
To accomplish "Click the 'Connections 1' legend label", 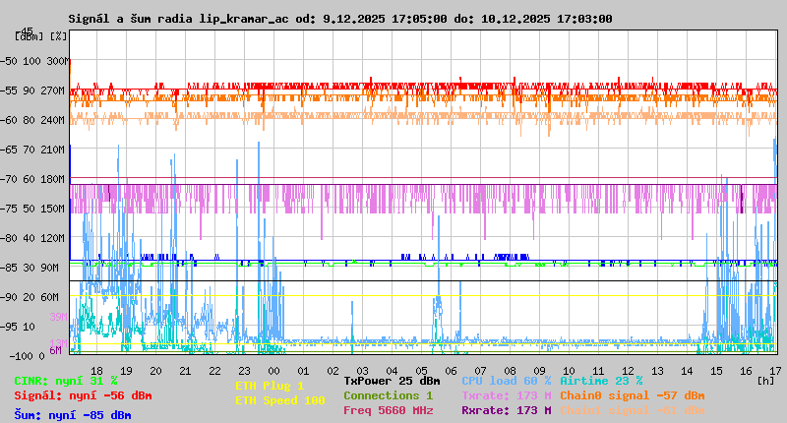I will pyautogui.click(x=388, y=395).
